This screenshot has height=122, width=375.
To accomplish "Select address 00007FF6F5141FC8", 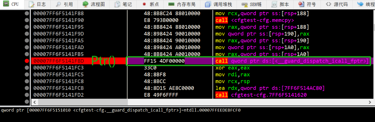I will [58, 81].
